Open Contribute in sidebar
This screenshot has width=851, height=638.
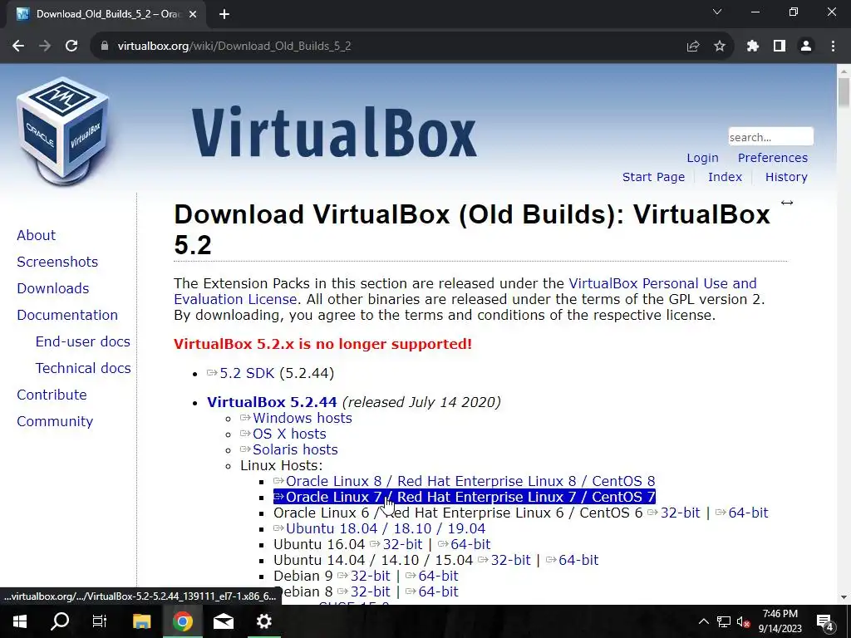pyautogui.click(x=52, y=395)
